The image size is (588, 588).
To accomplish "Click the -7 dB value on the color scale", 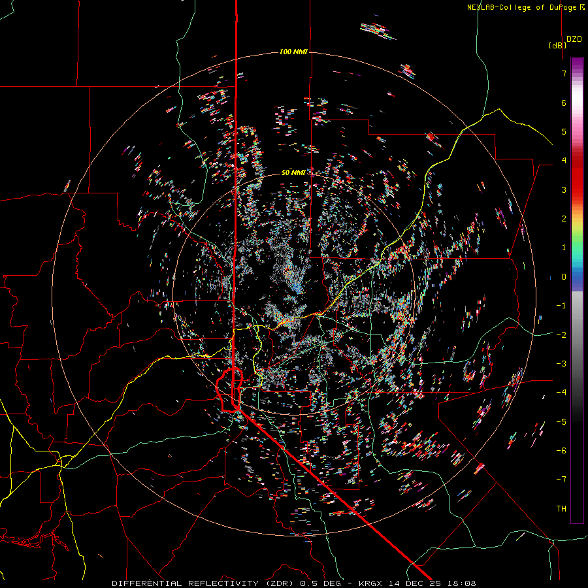I will coord(561,480).
